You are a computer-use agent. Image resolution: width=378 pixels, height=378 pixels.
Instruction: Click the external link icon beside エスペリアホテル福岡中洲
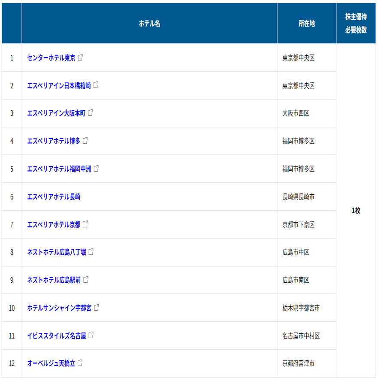(x=96, y=169)
